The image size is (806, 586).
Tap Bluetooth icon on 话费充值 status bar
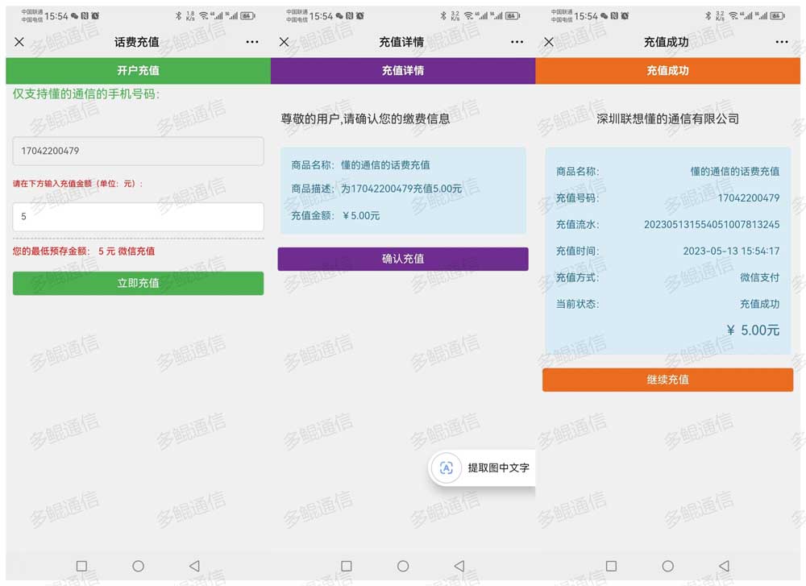(178, 16)
